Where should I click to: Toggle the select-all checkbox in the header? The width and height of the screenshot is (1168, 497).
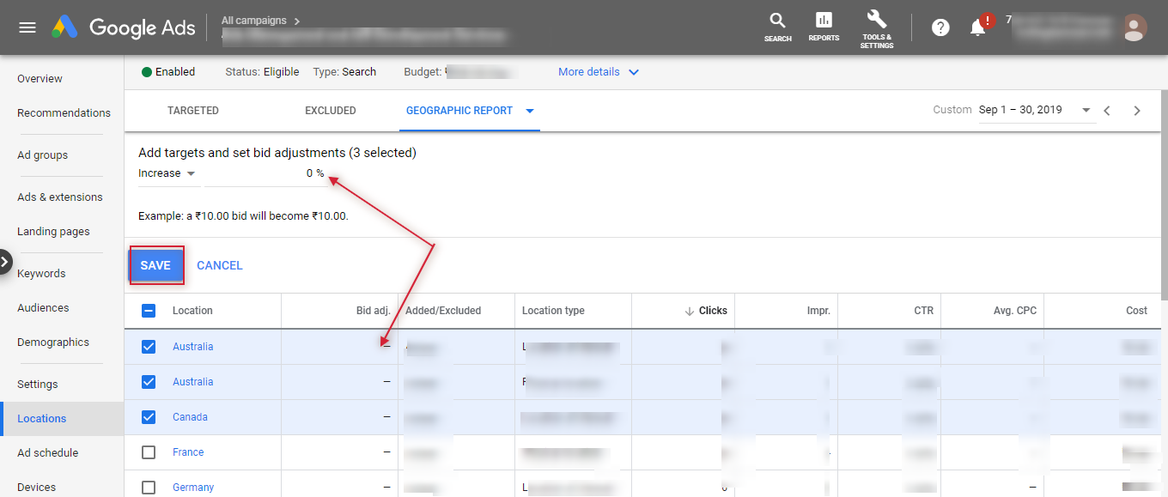click(149, 311)
